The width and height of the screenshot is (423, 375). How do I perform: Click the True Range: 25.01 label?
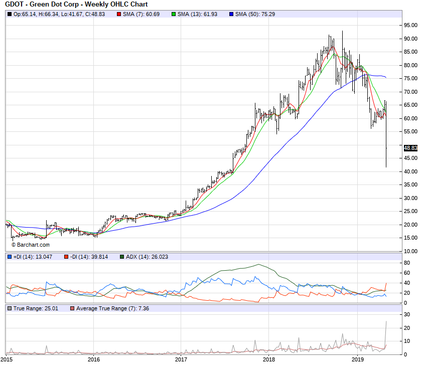pyautogui.click(x=36, y=308)
